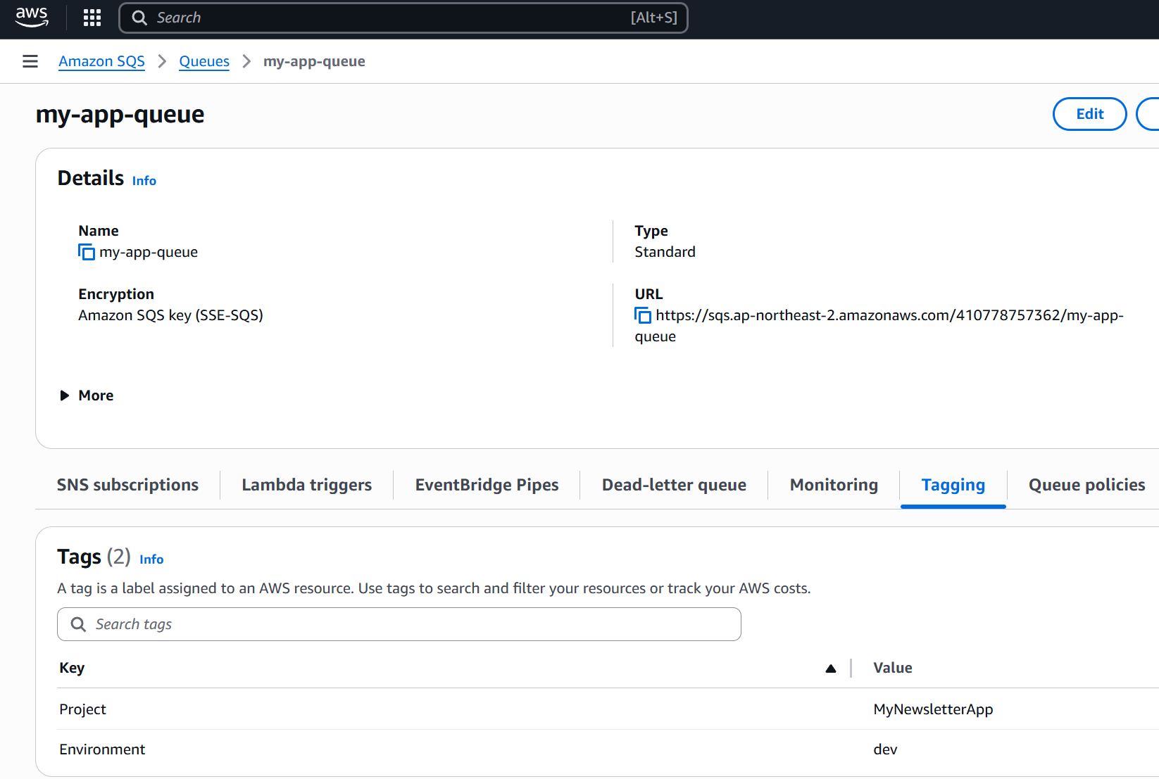Click the Value column header
The height and width of the screenshot is (779, 1159).
tap(893, 668)
